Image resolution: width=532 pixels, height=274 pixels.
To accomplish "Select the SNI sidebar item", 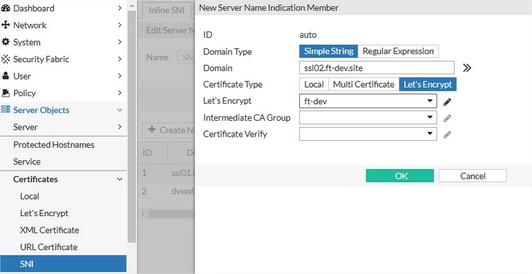I will [63, 264].
